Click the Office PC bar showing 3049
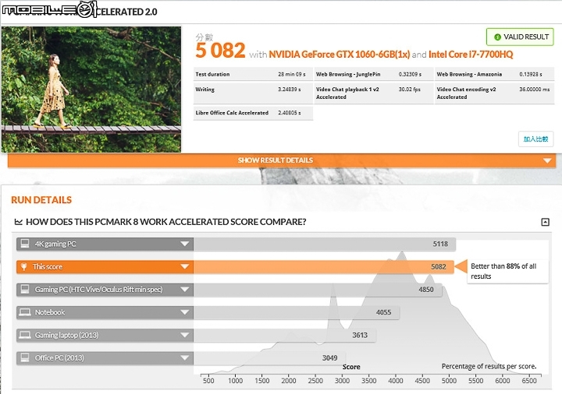This screenshot has width=562, height=394. [x=269, y=358]
